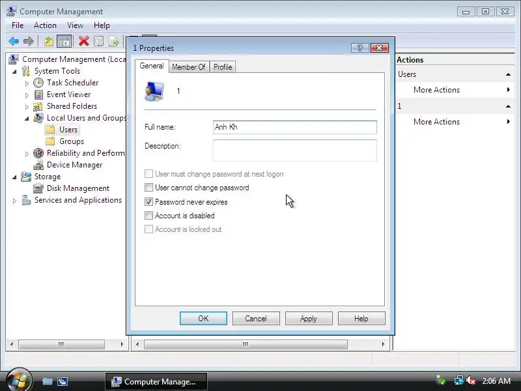Select the General tab
Viewport: 521px width, 391px height.
(152, 66)
